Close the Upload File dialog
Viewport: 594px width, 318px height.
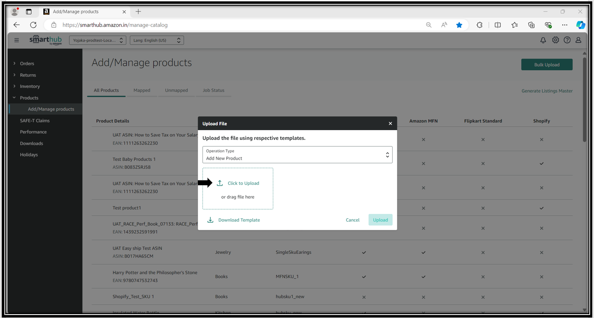(x=390, y=124)
